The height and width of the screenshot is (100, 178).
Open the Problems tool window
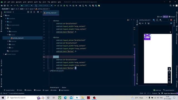(28, 90)
